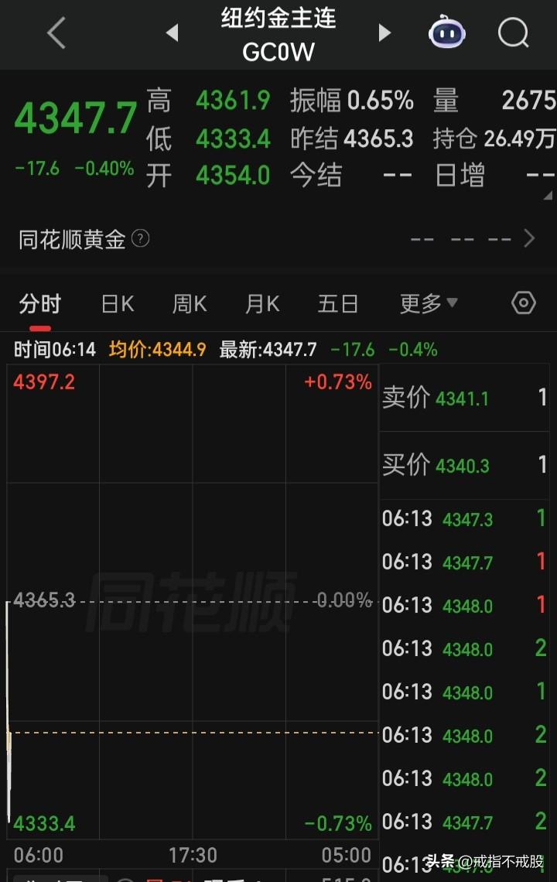
Task: Expand quote details with corner triangle
Action: (x=548, y=195)
